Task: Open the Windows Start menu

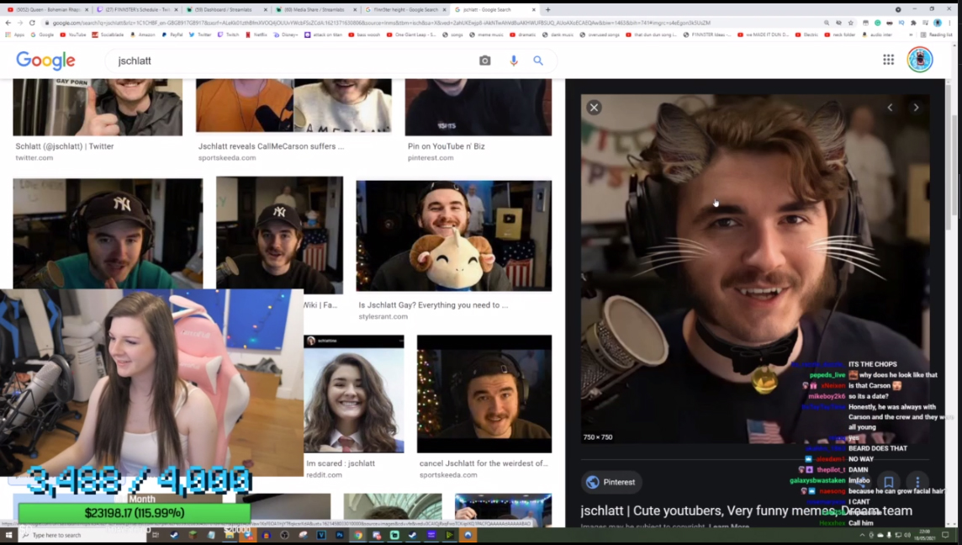Action: pyautogui.click(x=8, y=535)
